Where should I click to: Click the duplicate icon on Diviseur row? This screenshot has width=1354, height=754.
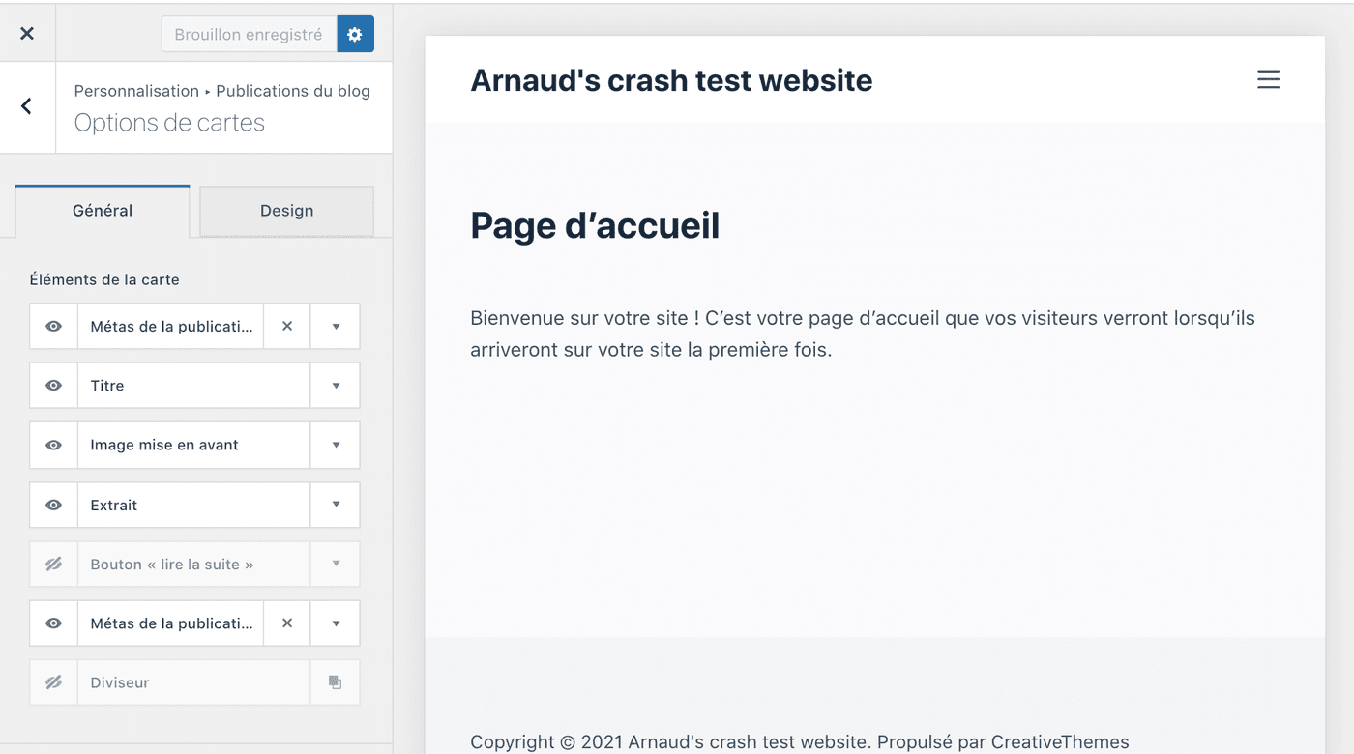(x=335, y=682)
